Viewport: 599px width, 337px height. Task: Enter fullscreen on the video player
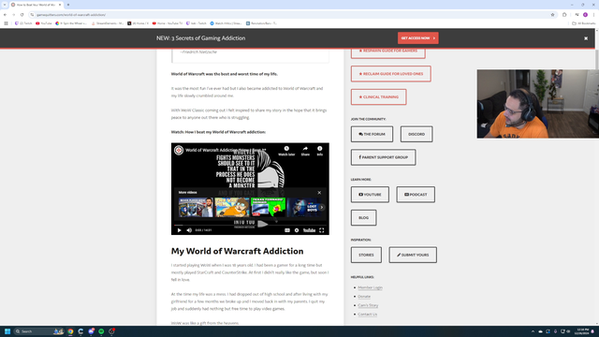coord(322,230)
